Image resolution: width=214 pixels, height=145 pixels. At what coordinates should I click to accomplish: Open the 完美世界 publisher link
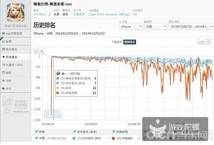79,14
